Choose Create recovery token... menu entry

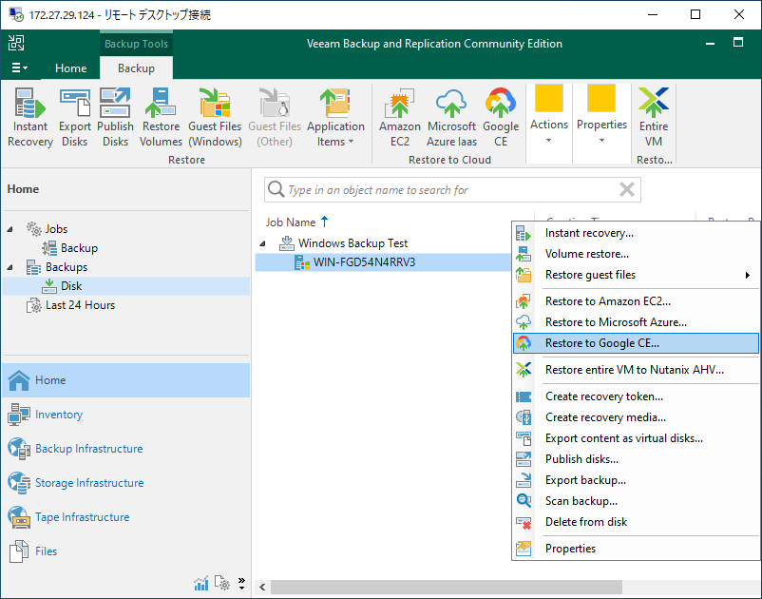(636, 396)
